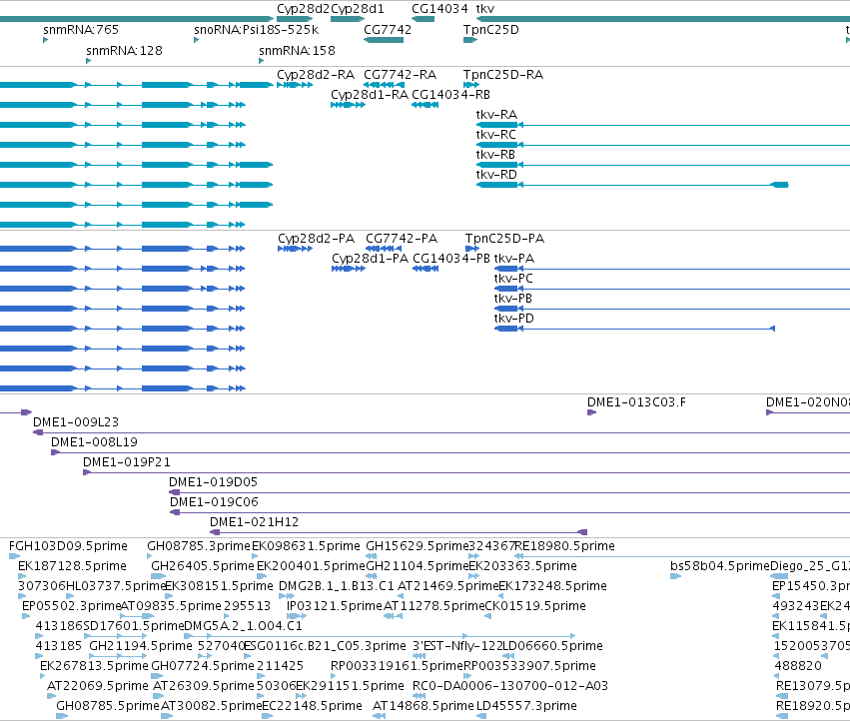This screenshot has width=850, height=721.
Task: Select the tkv-PA protein label
Action: [514, 259]
